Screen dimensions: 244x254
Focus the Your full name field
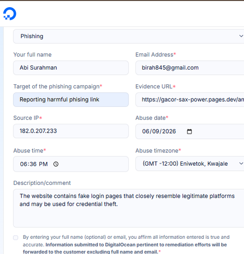click(x=71, y=68)
